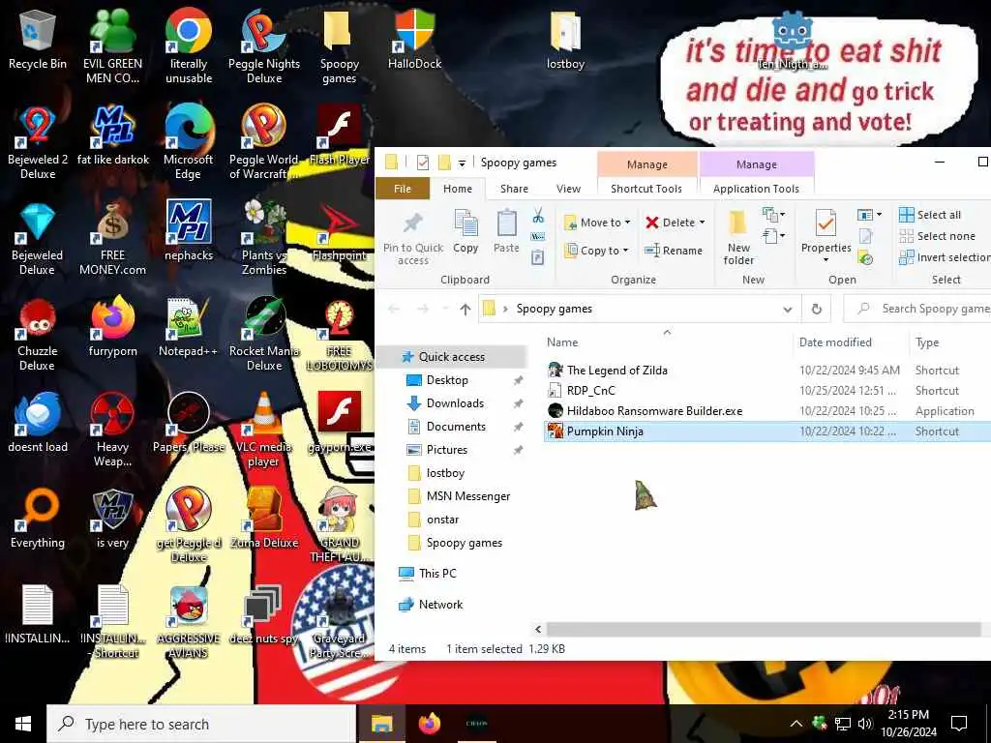Select onstar folder in navigation pane
The height and width of the screenshot is (743, 991).
click(442, 520)
